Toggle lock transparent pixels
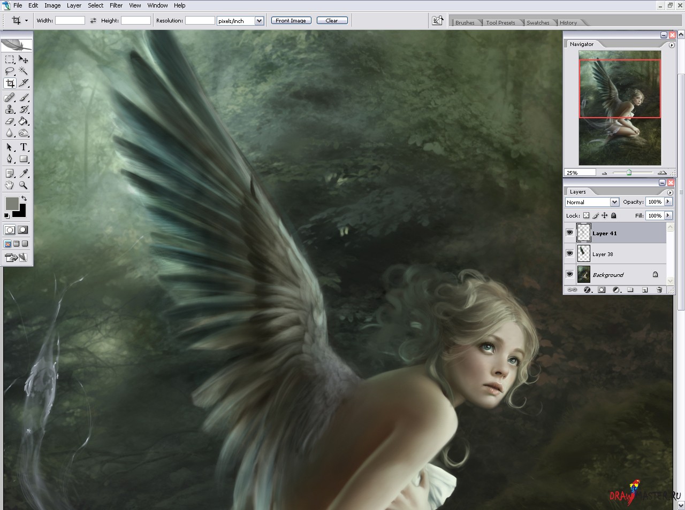The width and height of the screenshot is (685, 510). [x=586, y=215]
